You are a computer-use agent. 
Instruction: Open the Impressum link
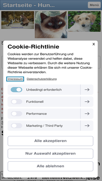coord(15,79)
